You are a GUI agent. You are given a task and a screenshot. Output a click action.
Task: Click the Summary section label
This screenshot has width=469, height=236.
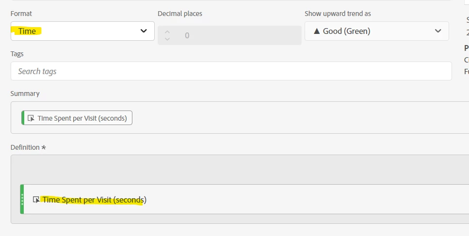tap(25, 94)
